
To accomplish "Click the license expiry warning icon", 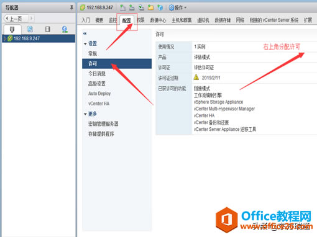I will 196,78.
